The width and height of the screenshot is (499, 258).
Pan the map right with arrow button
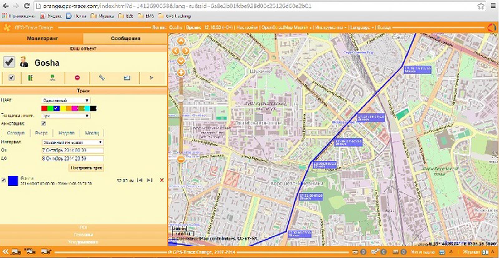click(x=186, y=51)
